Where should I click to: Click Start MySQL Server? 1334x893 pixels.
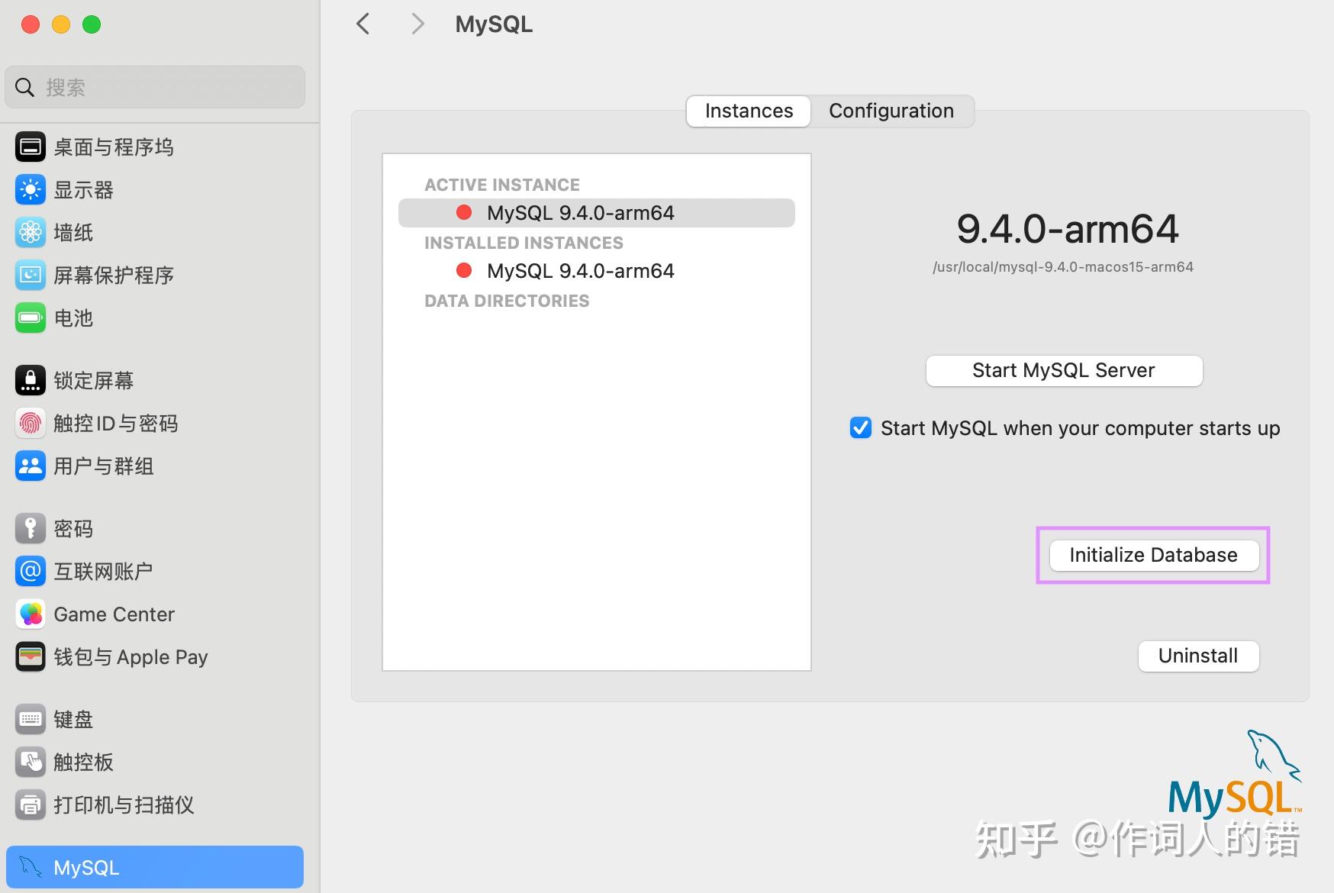click(x=1062, y=370)
